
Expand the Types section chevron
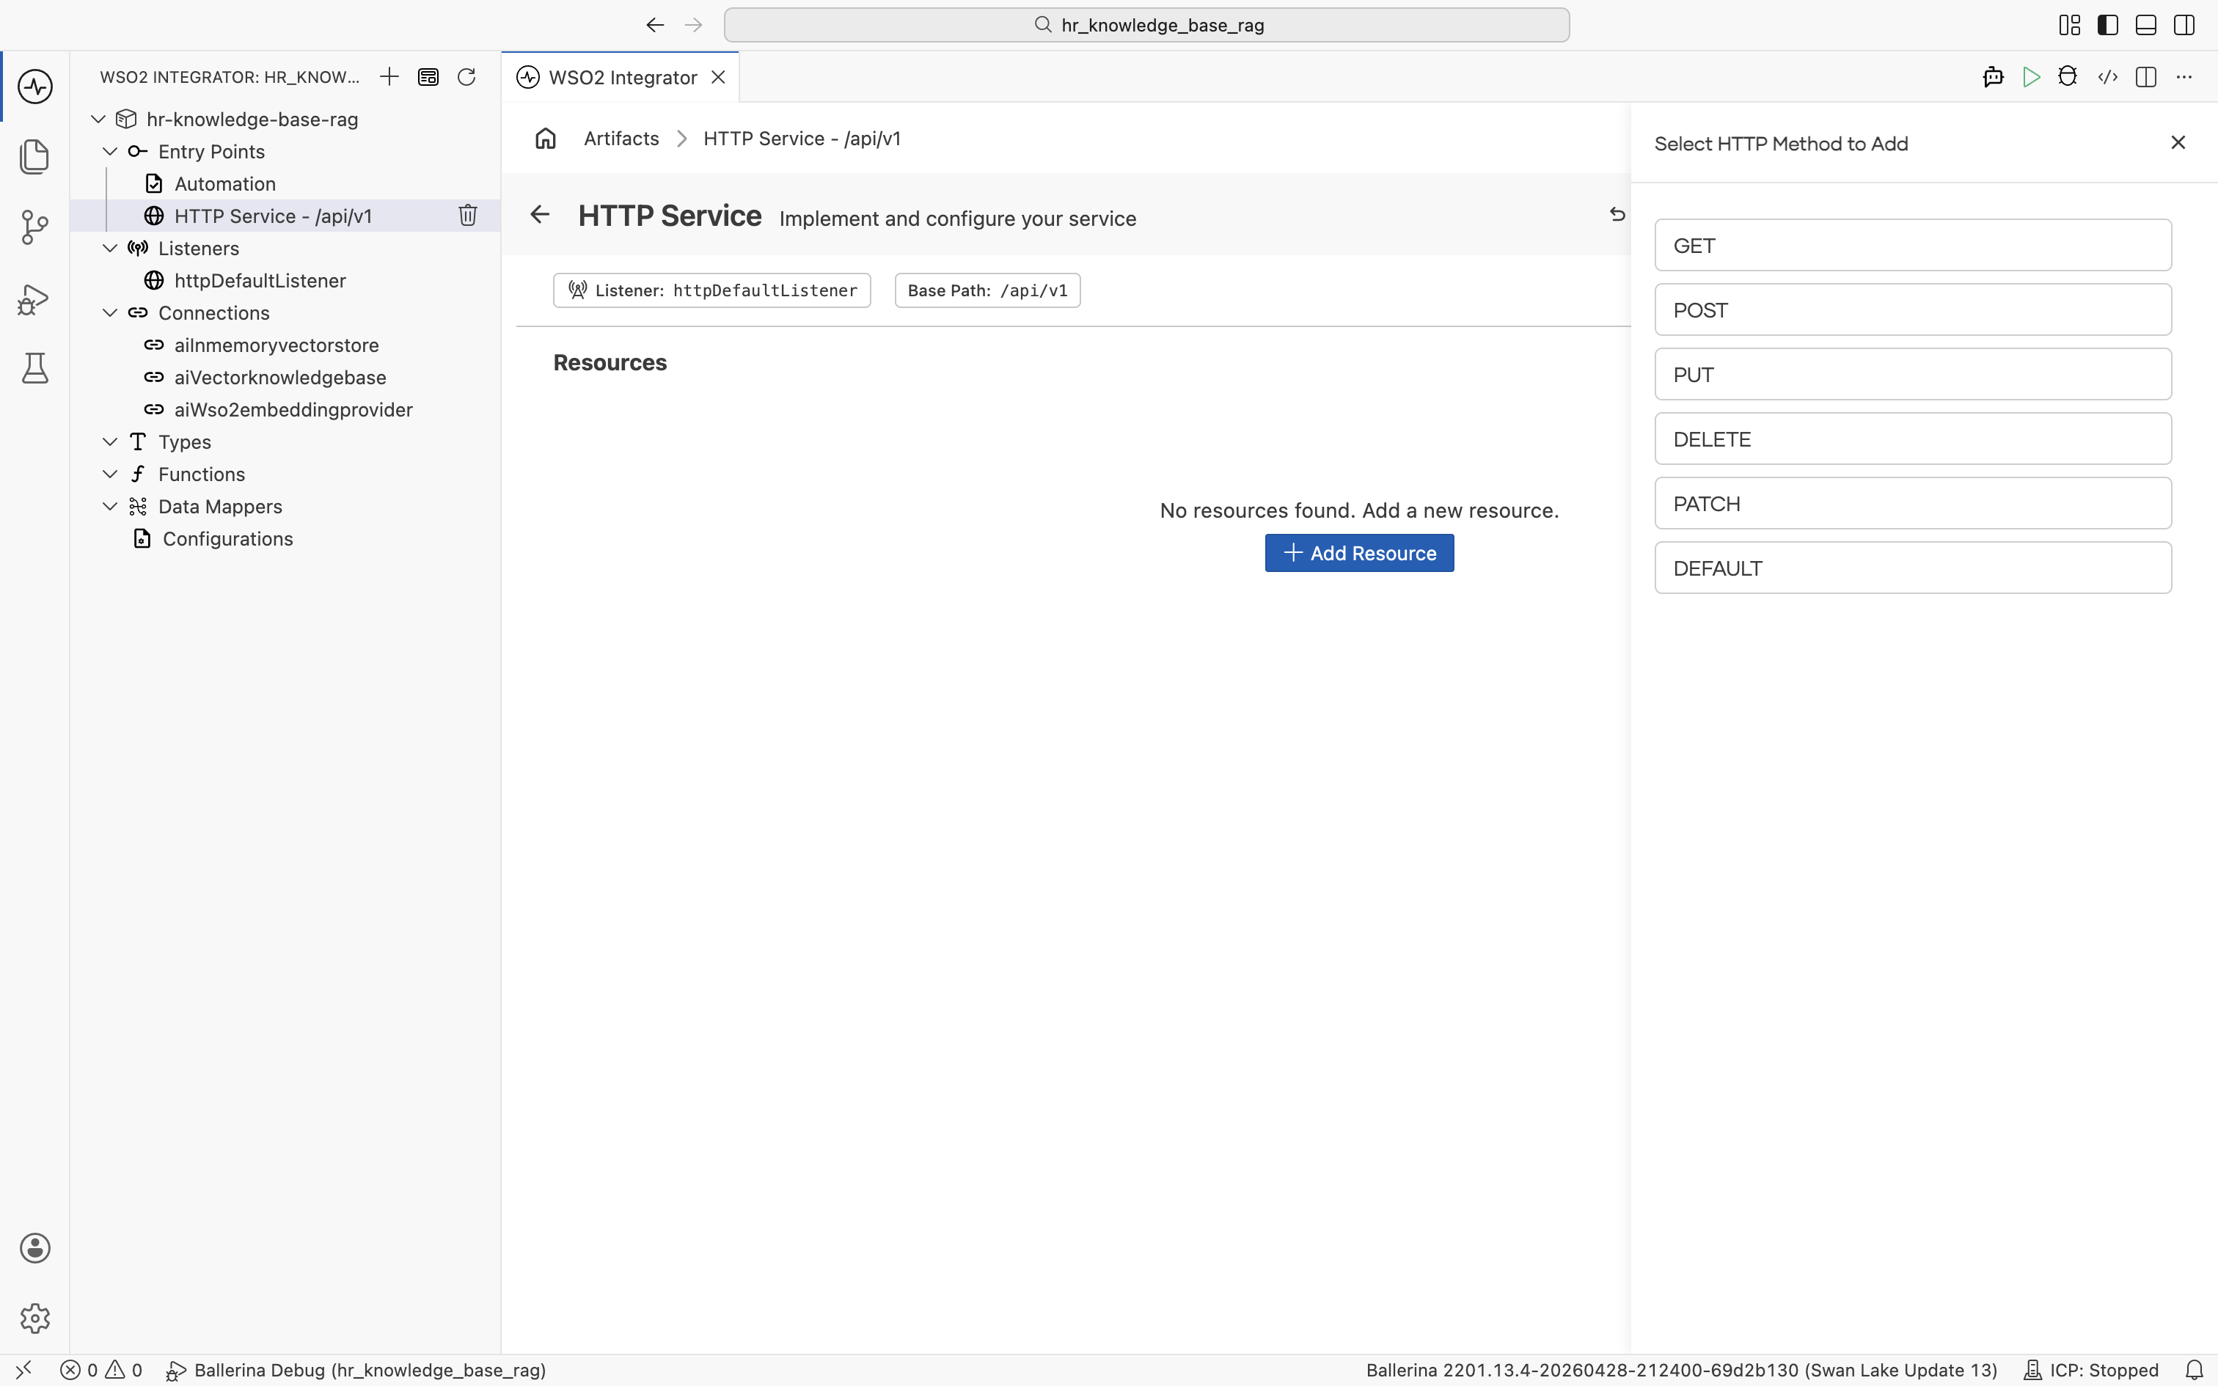110,441
